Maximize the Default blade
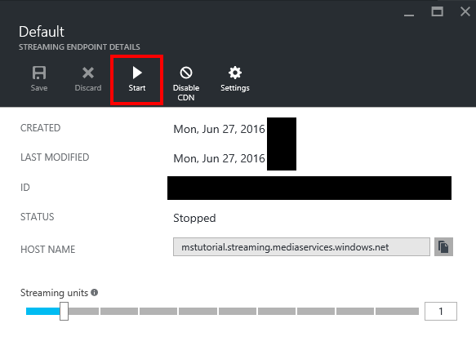Image resolution: width=476 pixels, height=350 pixels. [x=437, y=11]
